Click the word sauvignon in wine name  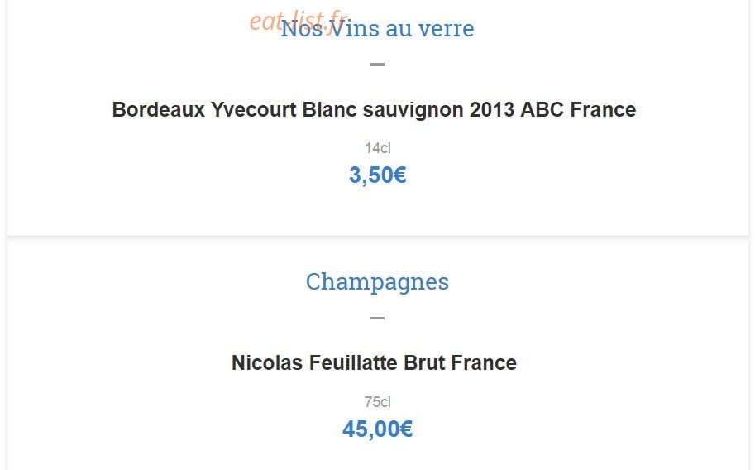point(413,110)
